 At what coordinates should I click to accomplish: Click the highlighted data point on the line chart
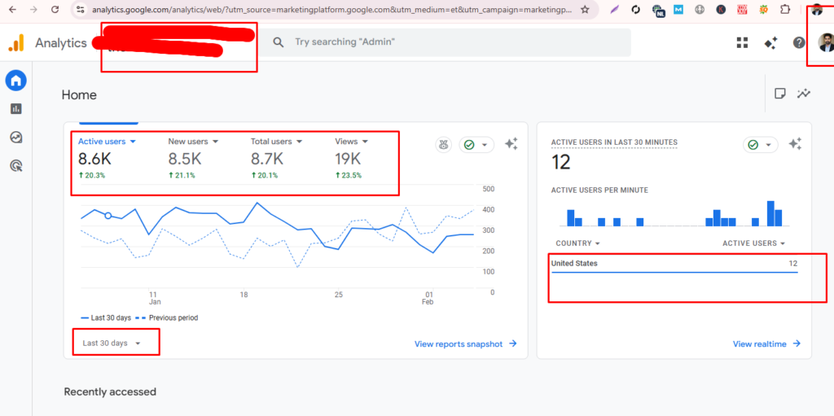(x=108, y=216)
